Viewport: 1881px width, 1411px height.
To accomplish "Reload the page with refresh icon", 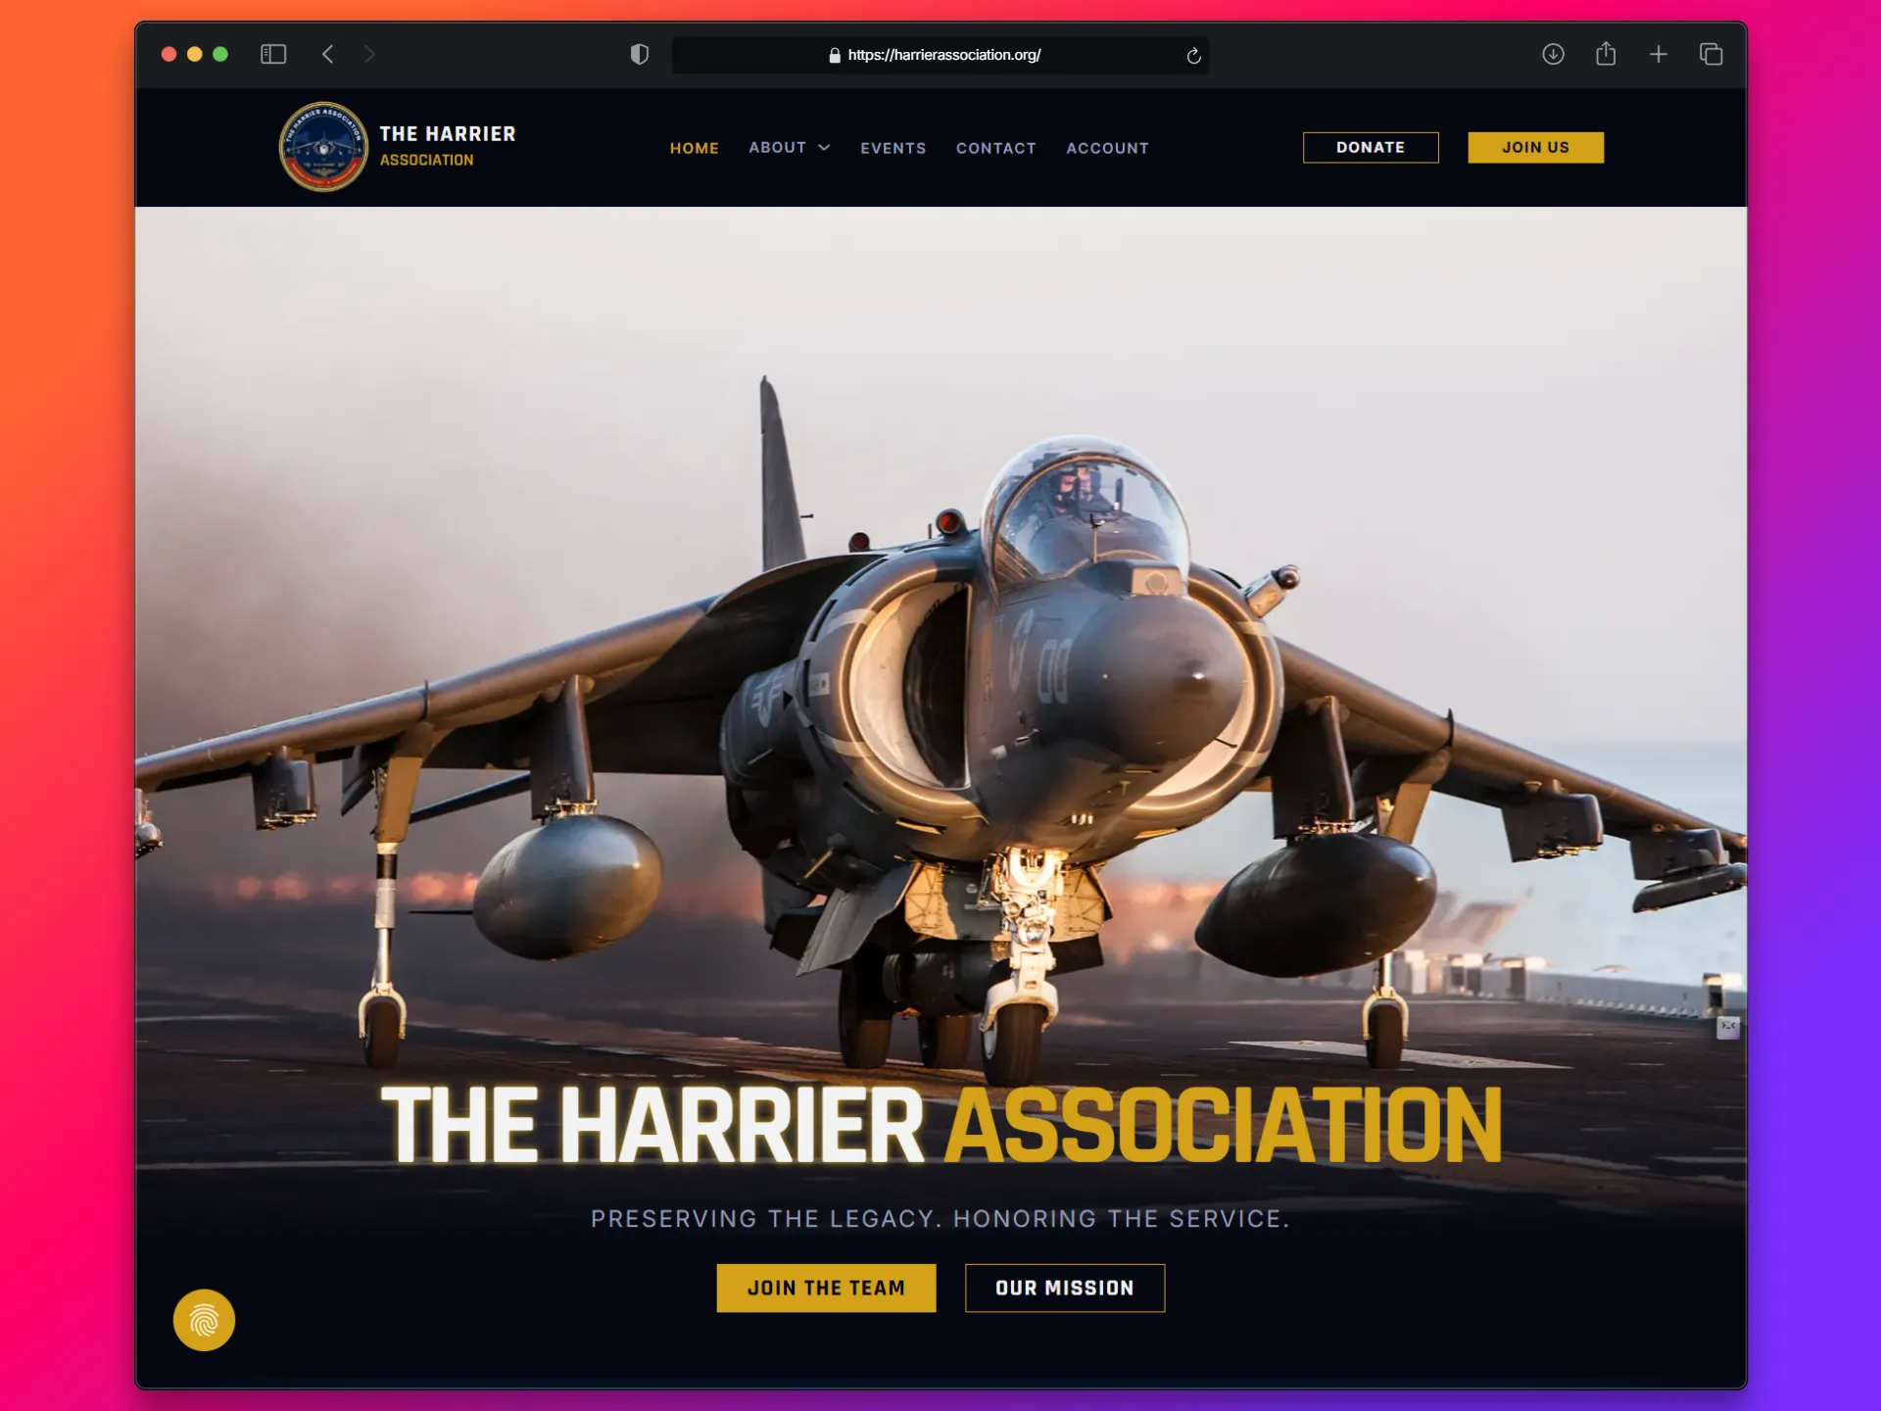I will point(1193,56).
